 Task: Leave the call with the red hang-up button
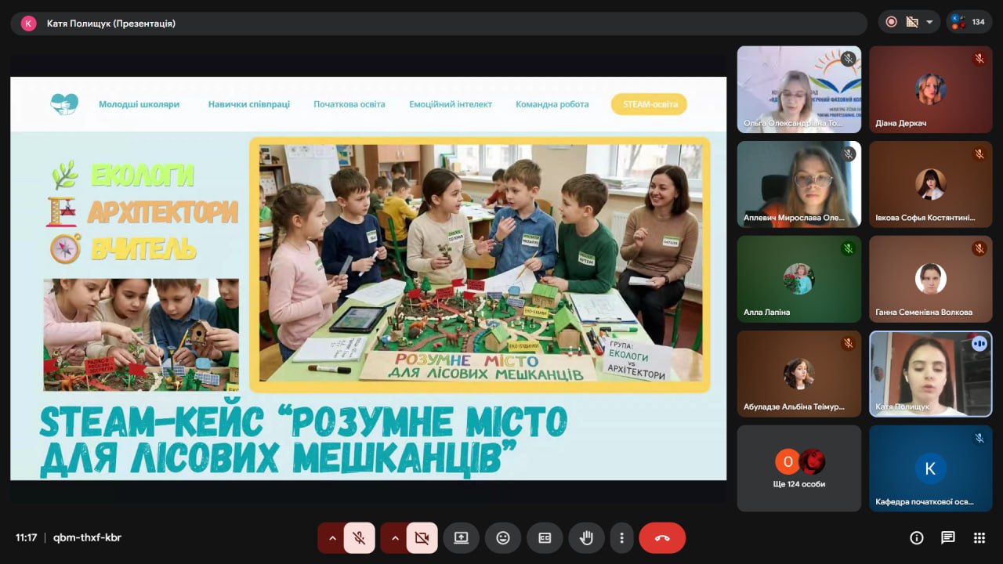662,538
